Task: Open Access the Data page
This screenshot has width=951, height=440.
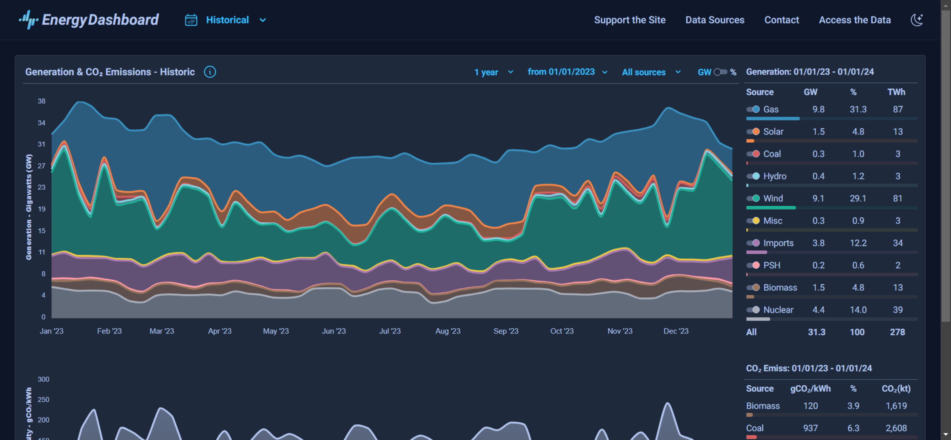Action: click(855, 20)
